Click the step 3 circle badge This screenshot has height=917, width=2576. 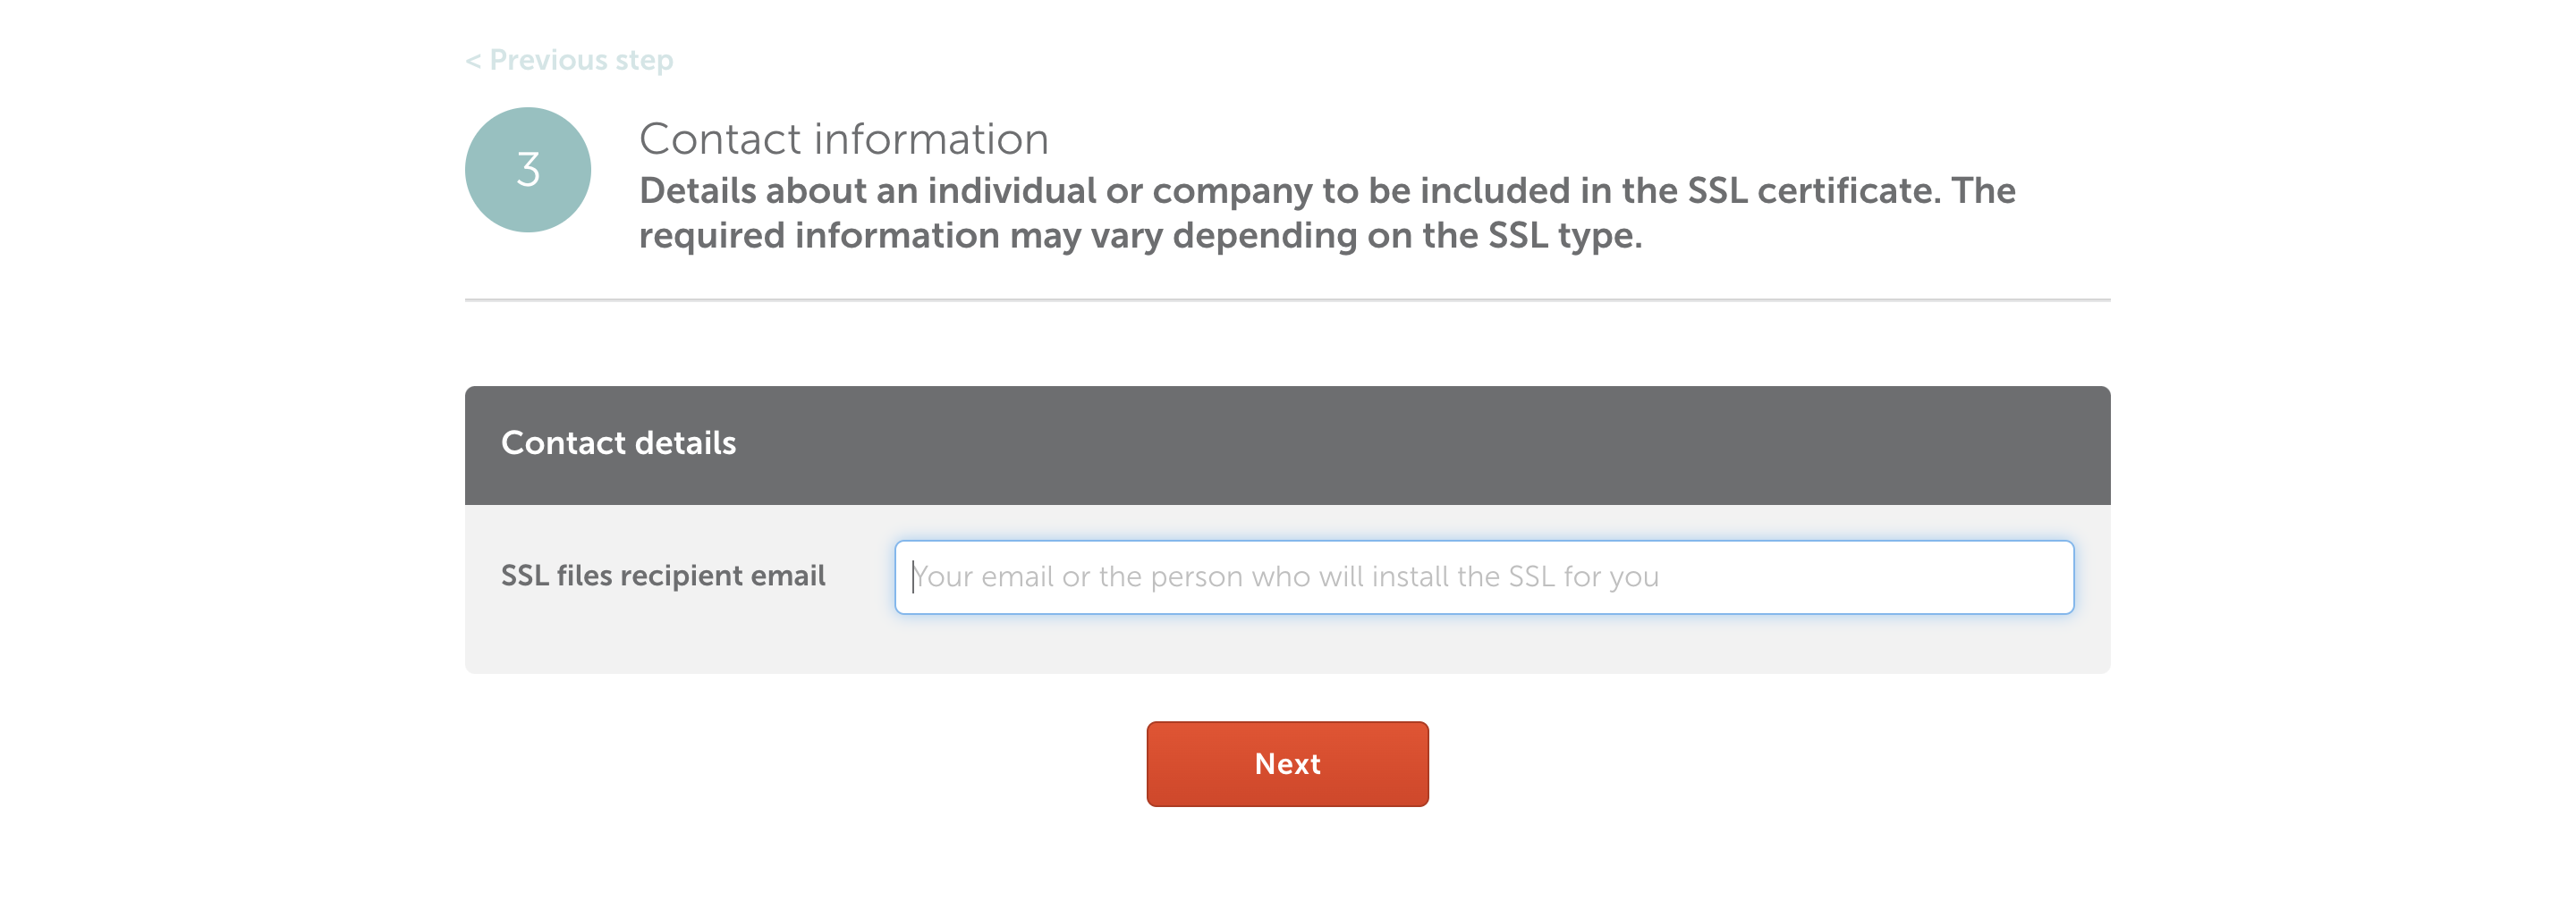[527, 170]
